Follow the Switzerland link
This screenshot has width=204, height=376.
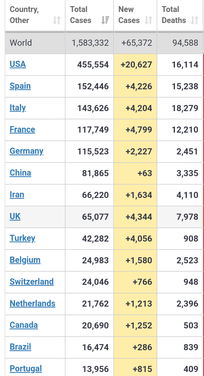[x=32, y=282]
